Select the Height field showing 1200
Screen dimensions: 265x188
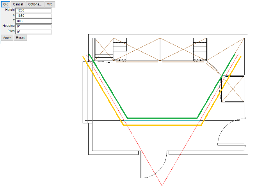click(x=34, y=10)
